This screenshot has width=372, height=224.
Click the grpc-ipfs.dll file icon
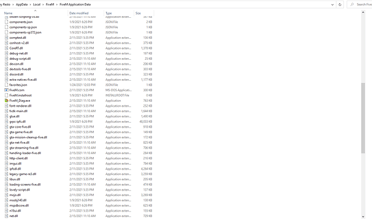tap(6, 122)
